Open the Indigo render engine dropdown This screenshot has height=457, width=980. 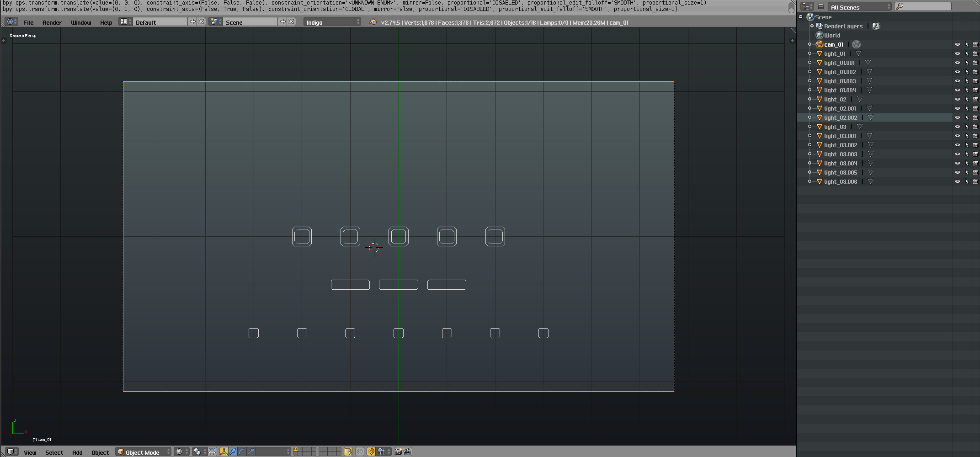pyautogui.click(x=332, y=22)
